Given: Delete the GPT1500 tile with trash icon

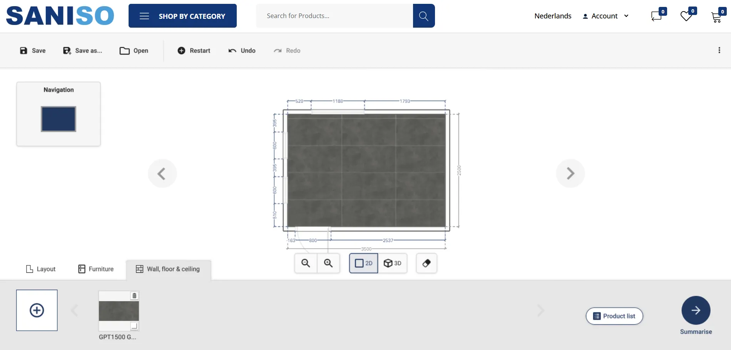Looking at the screenshot, I should point(134,296).
